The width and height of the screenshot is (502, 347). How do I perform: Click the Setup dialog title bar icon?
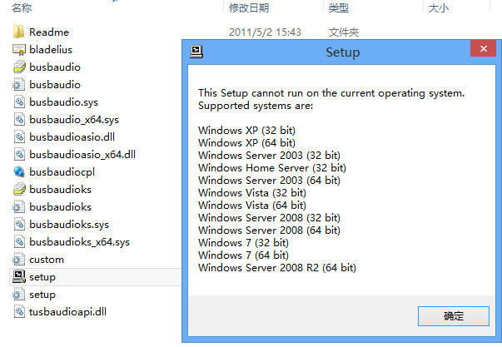click(x=196, y=52)
